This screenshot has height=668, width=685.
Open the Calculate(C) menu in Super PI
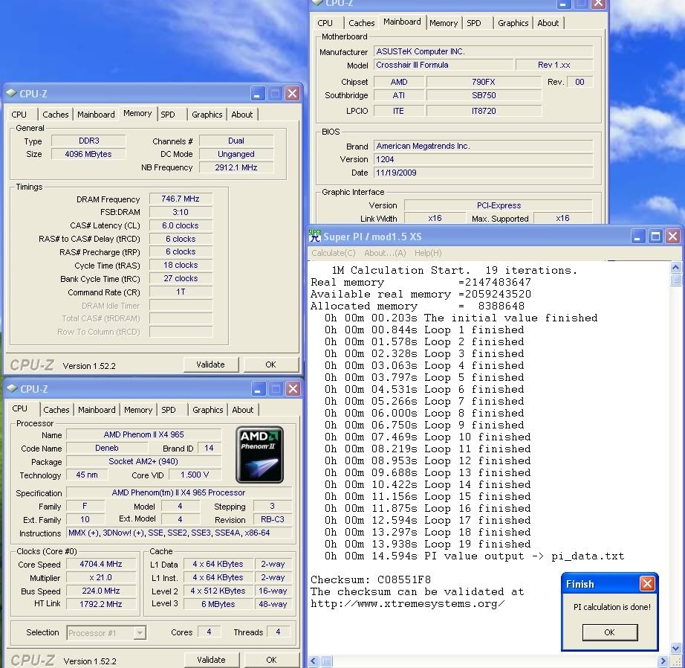tap(333, 253)
